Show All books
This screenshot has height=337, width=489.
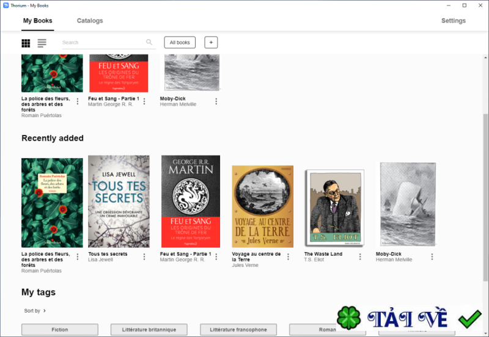[180, 42]
